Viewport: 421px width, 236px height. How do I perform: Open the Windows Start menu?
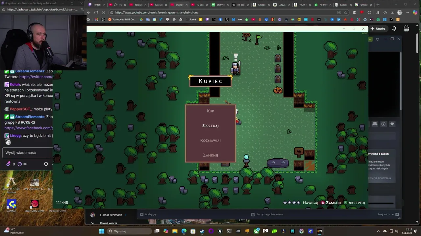click(102, 231)
